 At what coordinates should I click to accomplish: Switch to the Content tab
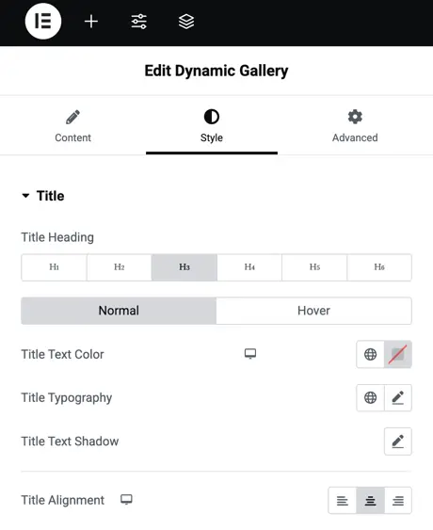(73, 126)
